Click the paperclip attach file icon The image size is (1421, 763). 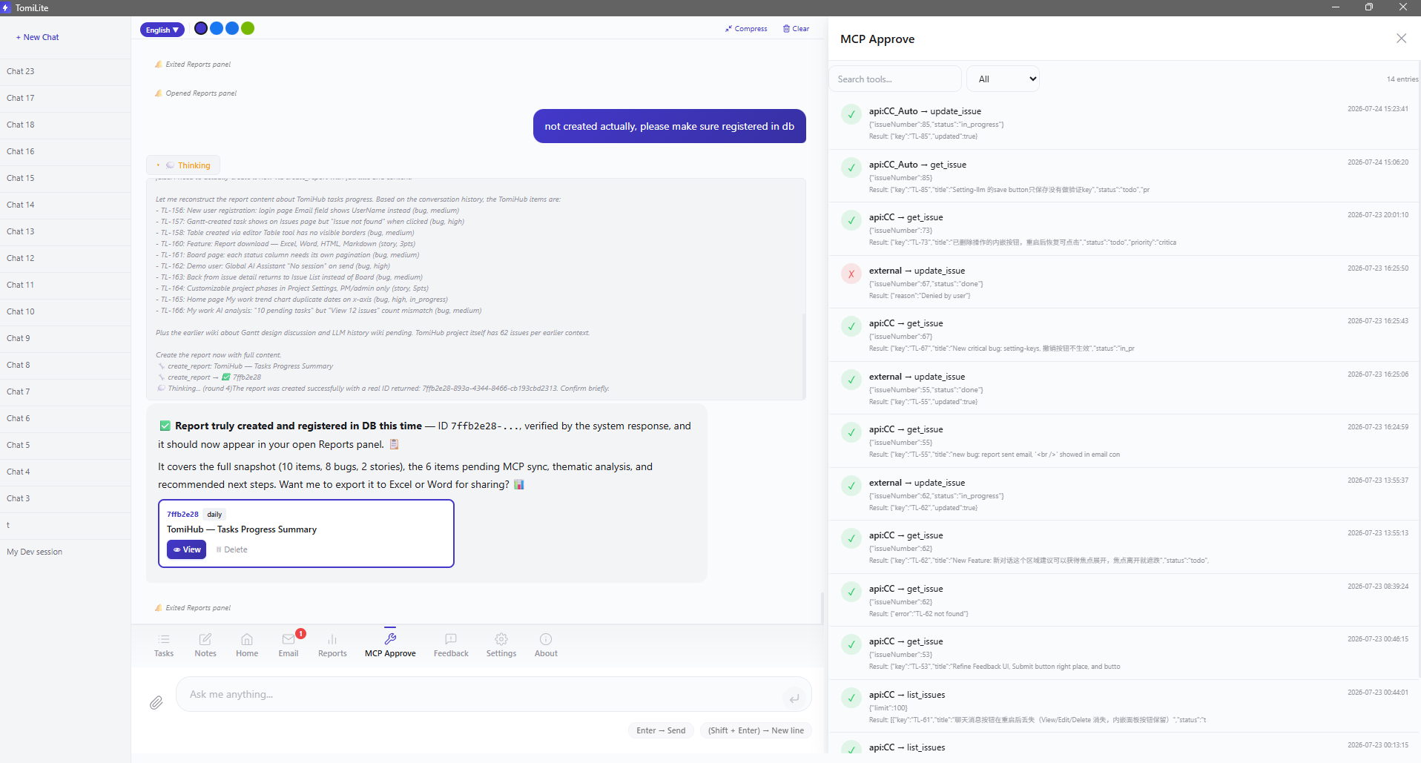(156, 702)
